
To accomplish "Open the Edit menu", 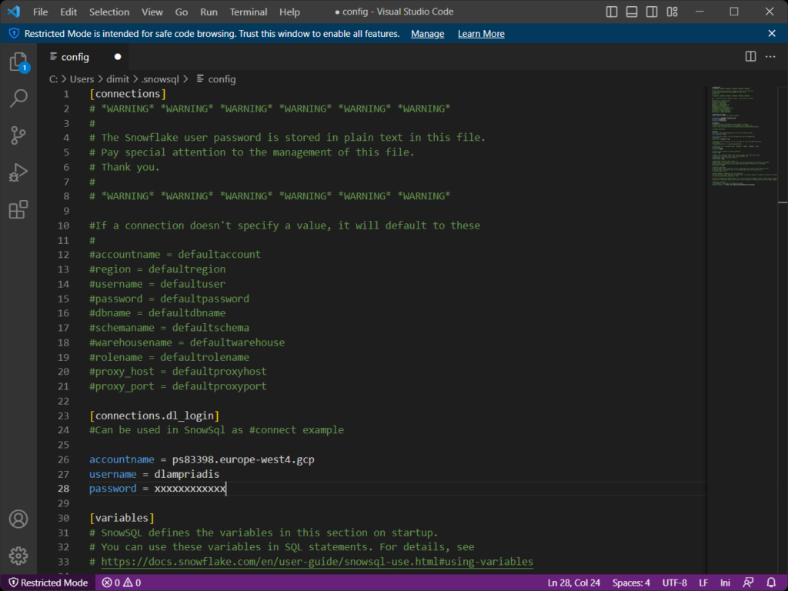I will (x=68, y=12).
